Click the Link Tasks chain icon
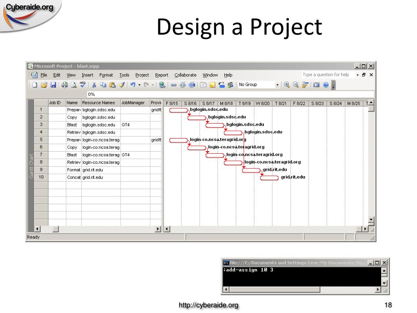Image resolution: width=417 pixels, height=313 pixels. (x=173, y=85)
